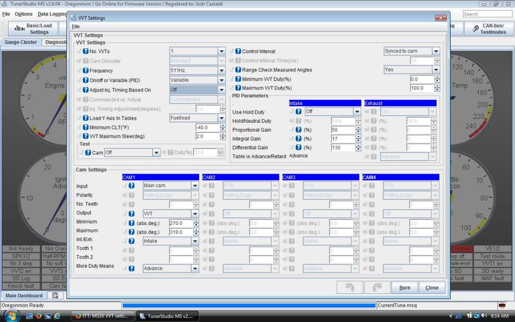Screen dimensions: 515x322
Task: Open the On/off or Variable (PID) dropdown
Action: (221, 80)
